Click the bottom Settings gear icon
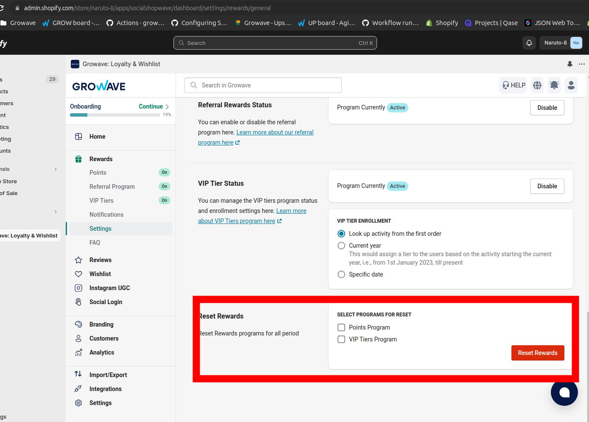 [x=78, y=403]
